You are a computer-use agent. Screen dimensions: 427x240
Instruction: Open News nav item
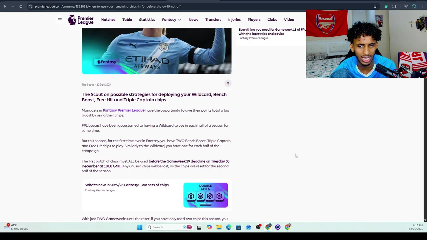point(193,20)
